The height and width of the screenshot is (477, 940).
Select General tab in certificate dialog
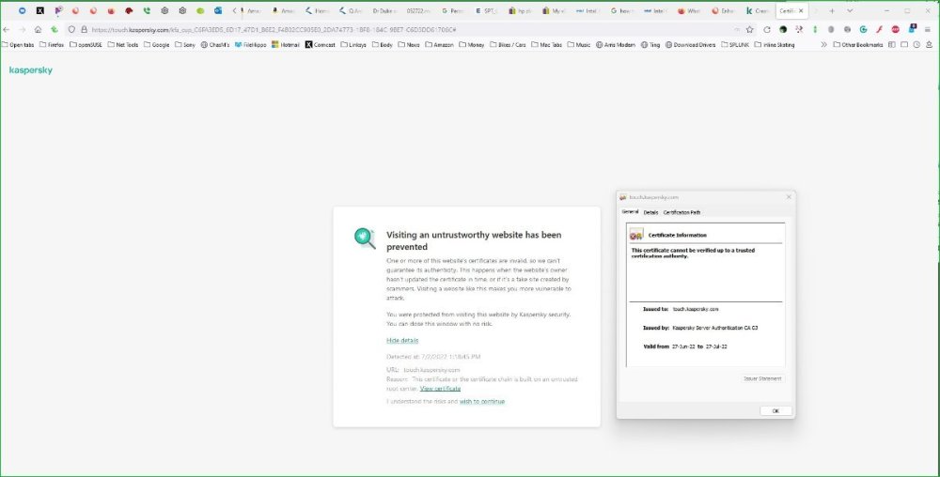tap(630, 212)
